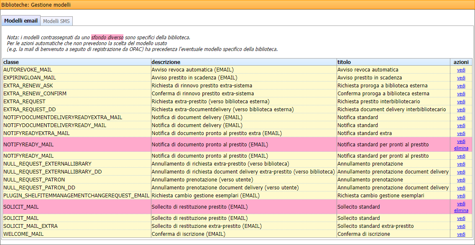View the EXTRA_REQUEST template
The width and height of the screenshot is (475, 245).
461,101
